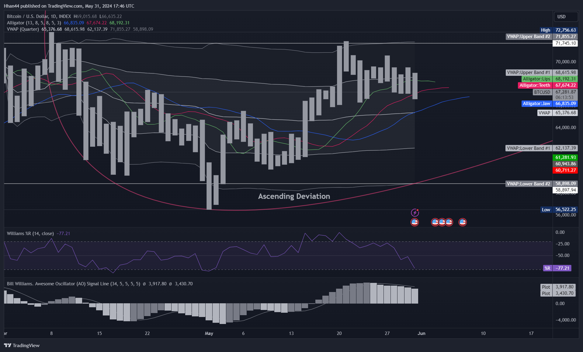
Task: Click the May label on the time axis
Action: click(x=209, y=333)
